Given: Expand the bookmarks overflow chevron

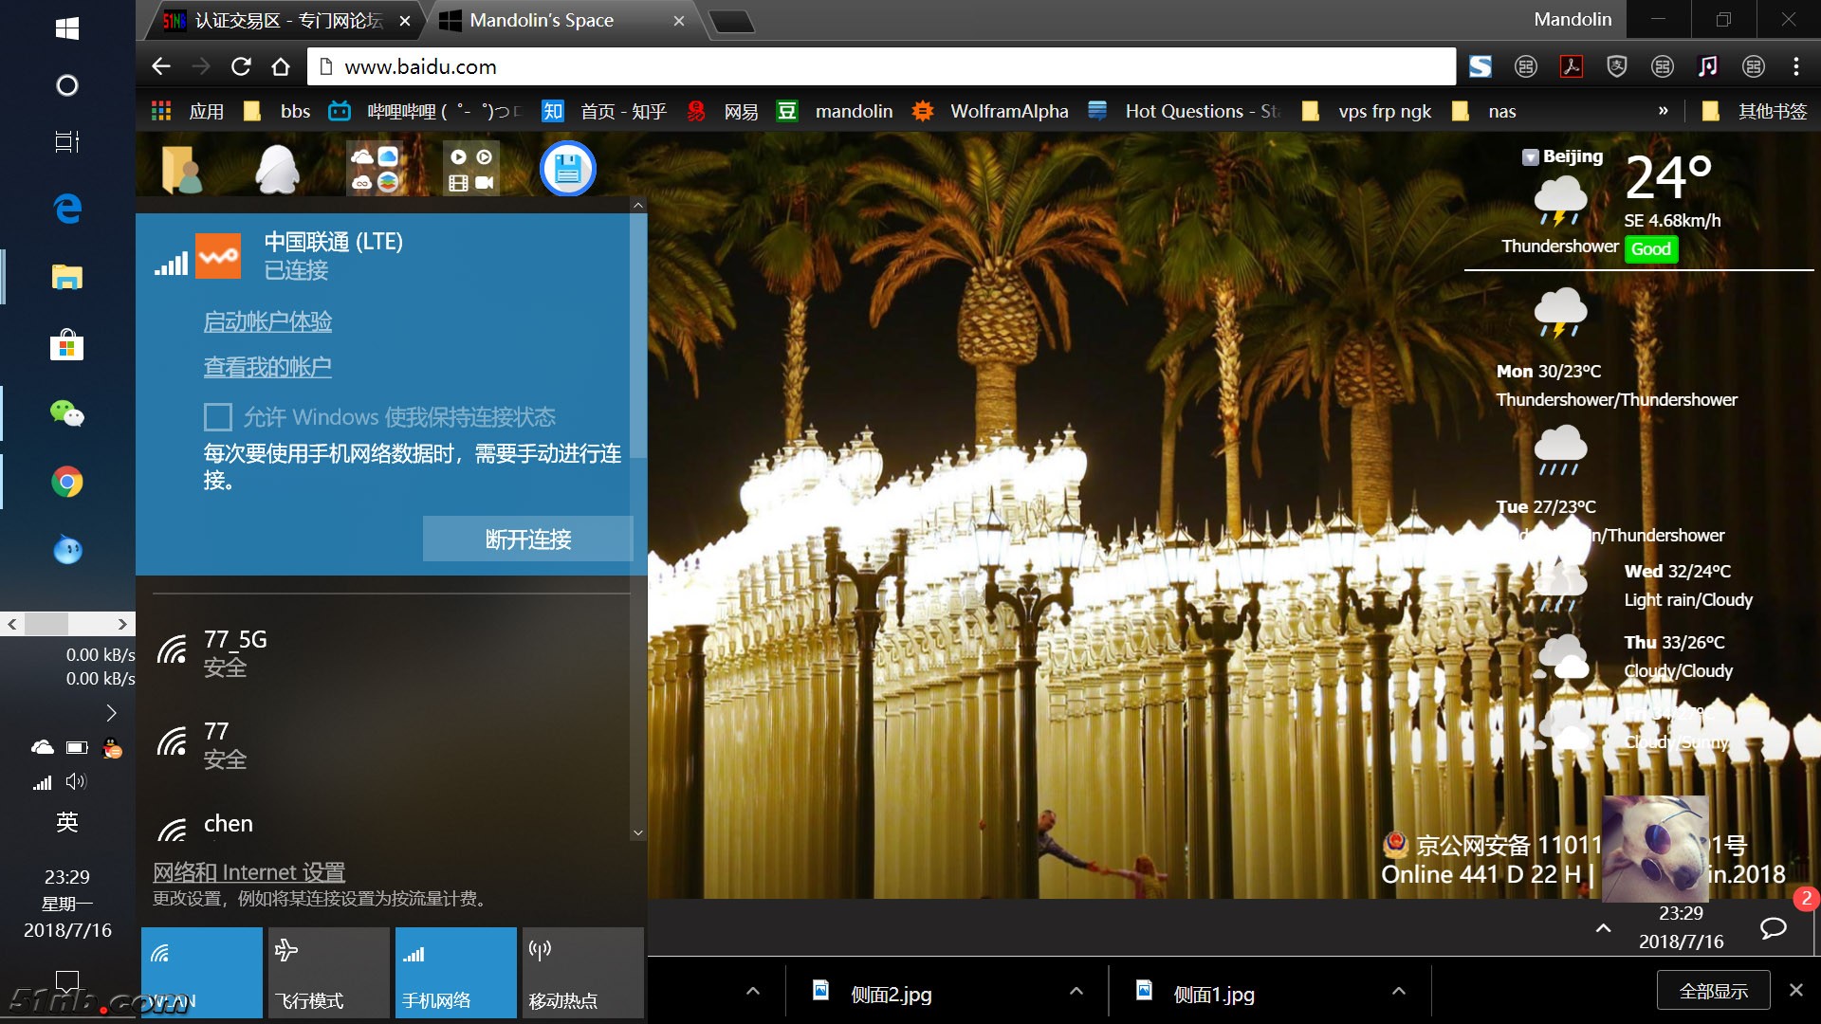Looking at the screenshot, I should (1663, 111).
